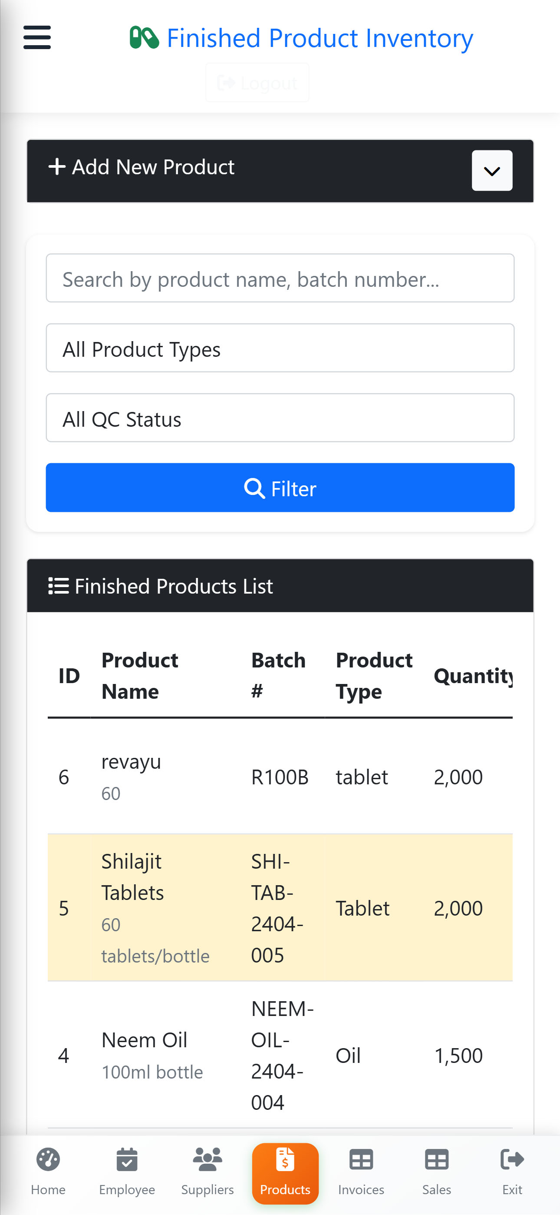Click the Finished Product Inventory title link
Image resolution: width=560 pixels, height=1215 pixels.
coord(320,38)
